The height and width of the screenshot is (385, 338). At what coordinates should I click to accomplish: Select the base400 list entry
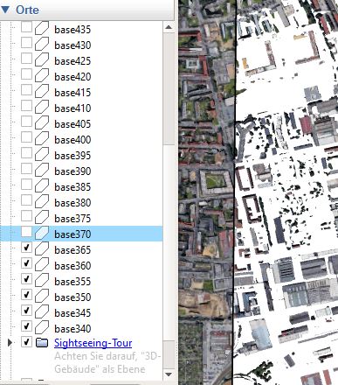click(72, 140)
